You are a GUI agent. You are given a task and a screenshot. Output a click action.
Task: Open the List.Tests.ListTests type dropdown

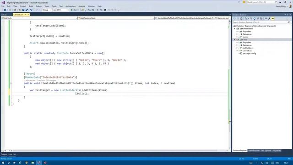(x=116, y=18)
